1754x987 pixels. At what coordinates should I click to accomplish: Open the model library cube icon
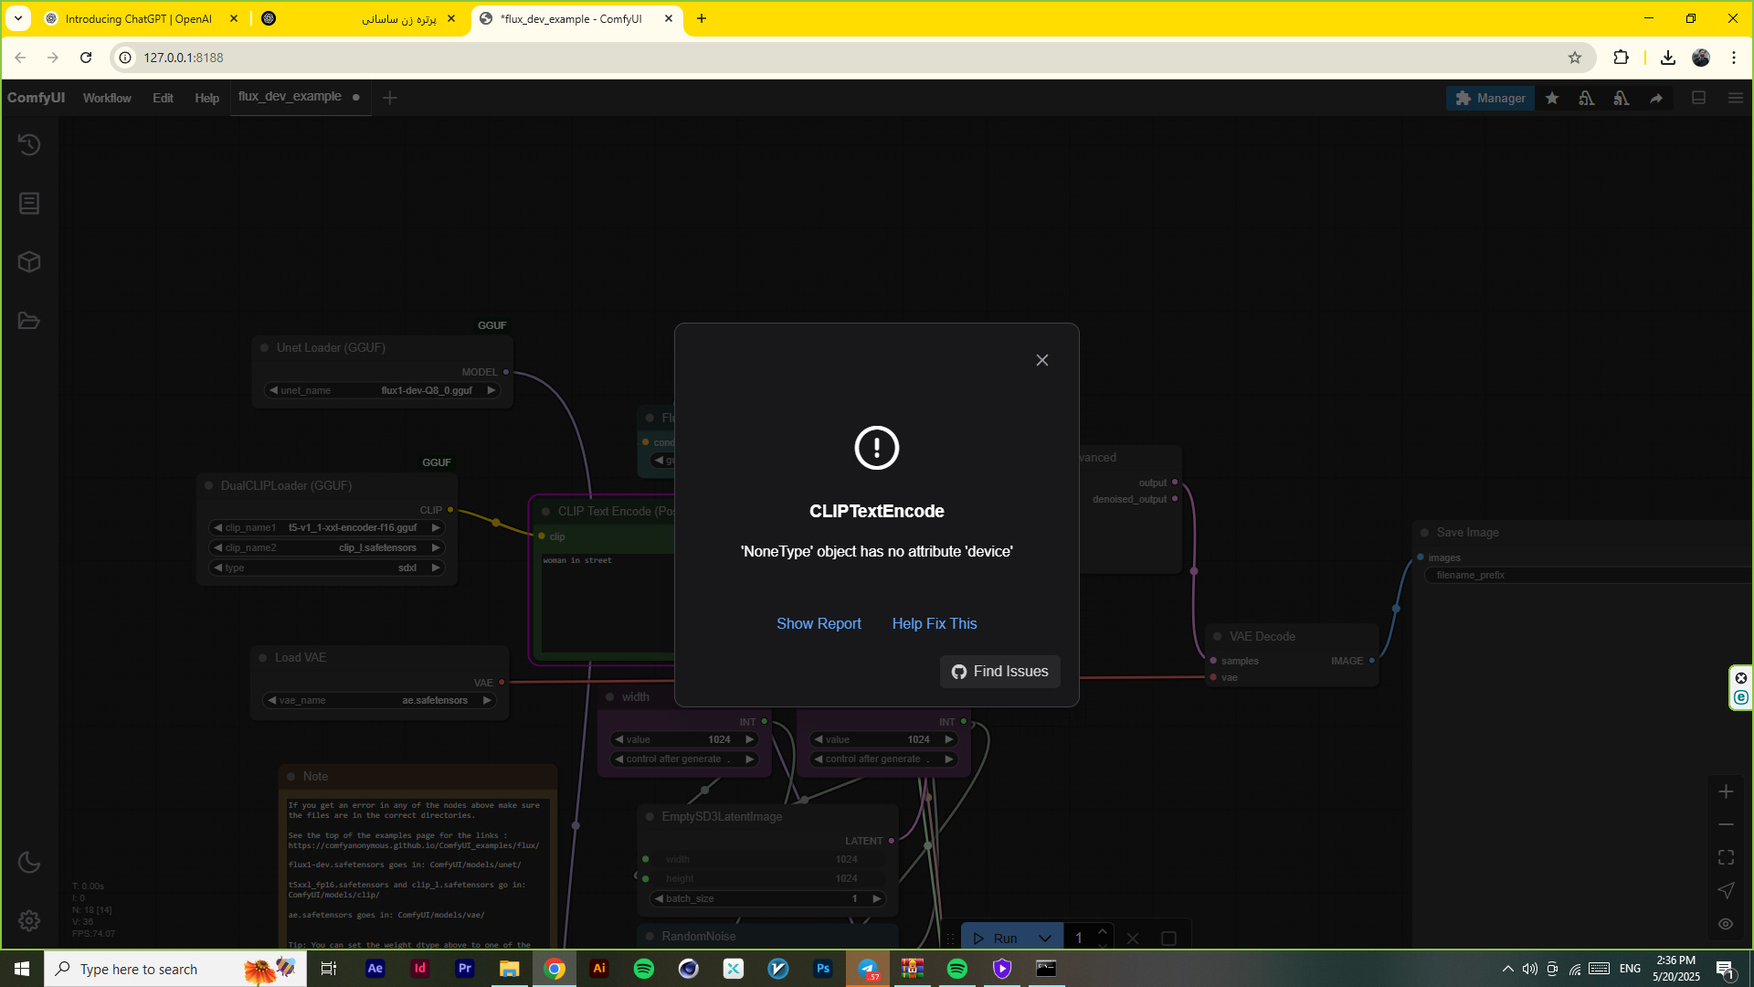29,262
